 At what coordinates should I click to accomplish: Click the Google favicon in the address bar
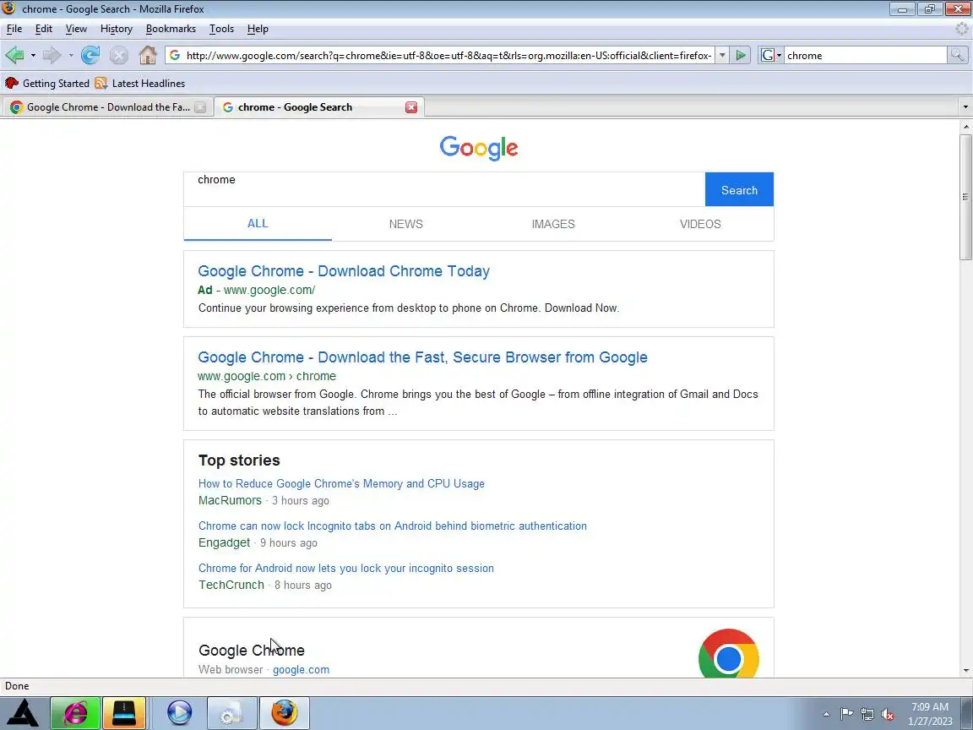coord(175,55)
